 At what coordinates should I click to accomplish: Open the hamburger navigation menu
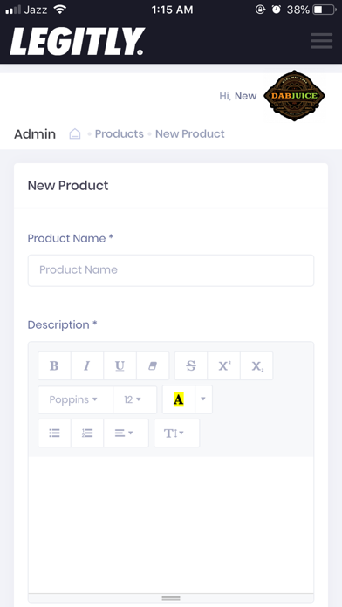coord(321,41)
